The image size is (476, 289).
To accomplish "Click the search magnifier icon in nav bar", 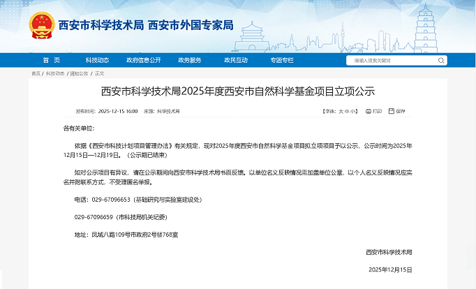I will pyautogui.click(x=441, y=61).
